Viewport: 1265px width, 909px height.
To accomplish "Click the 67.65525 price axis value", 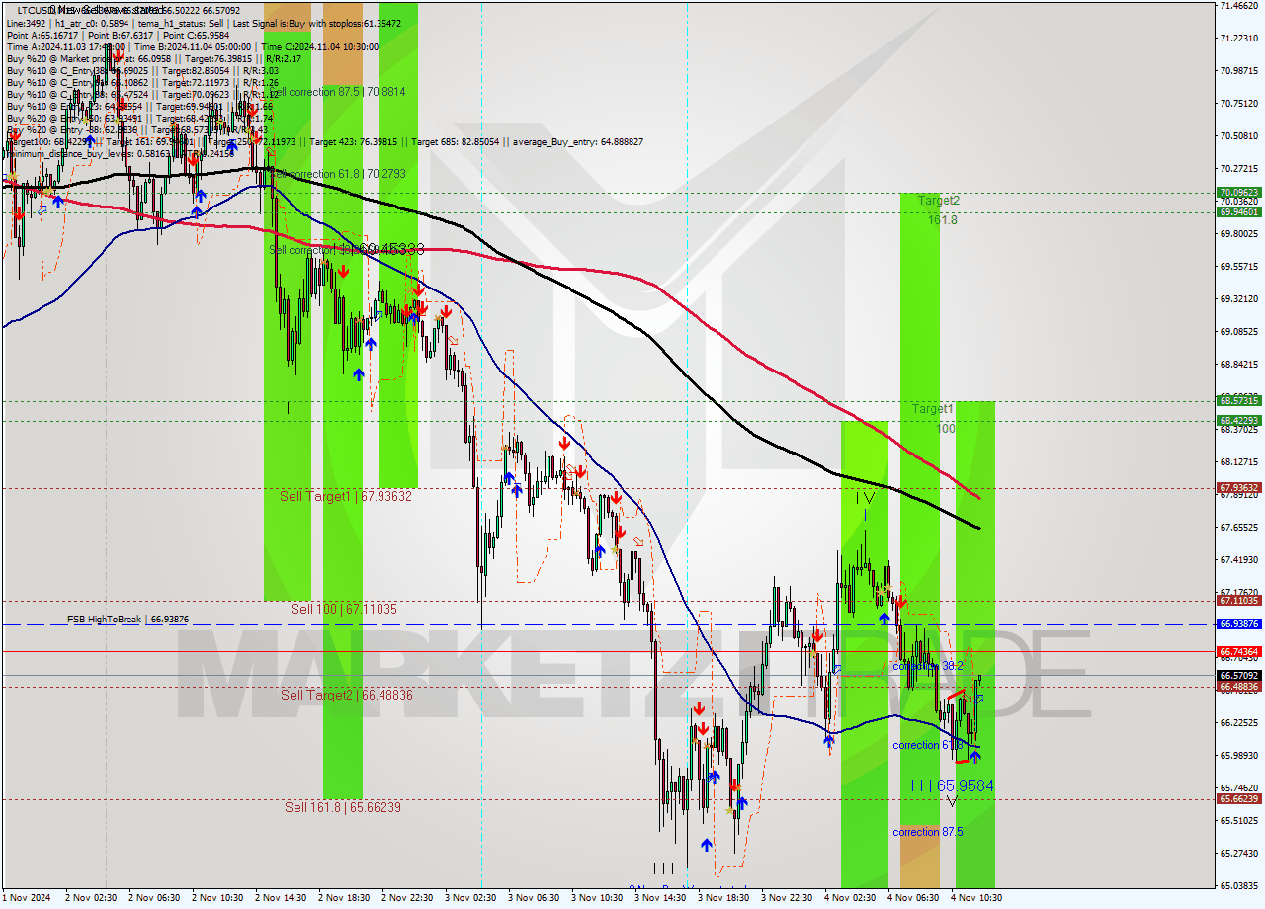I will point(1238,528).
